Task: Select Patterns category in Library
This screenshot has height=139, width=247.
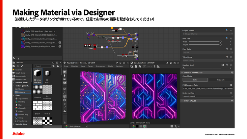Action: pyautogui.click(x=23, y=92)
